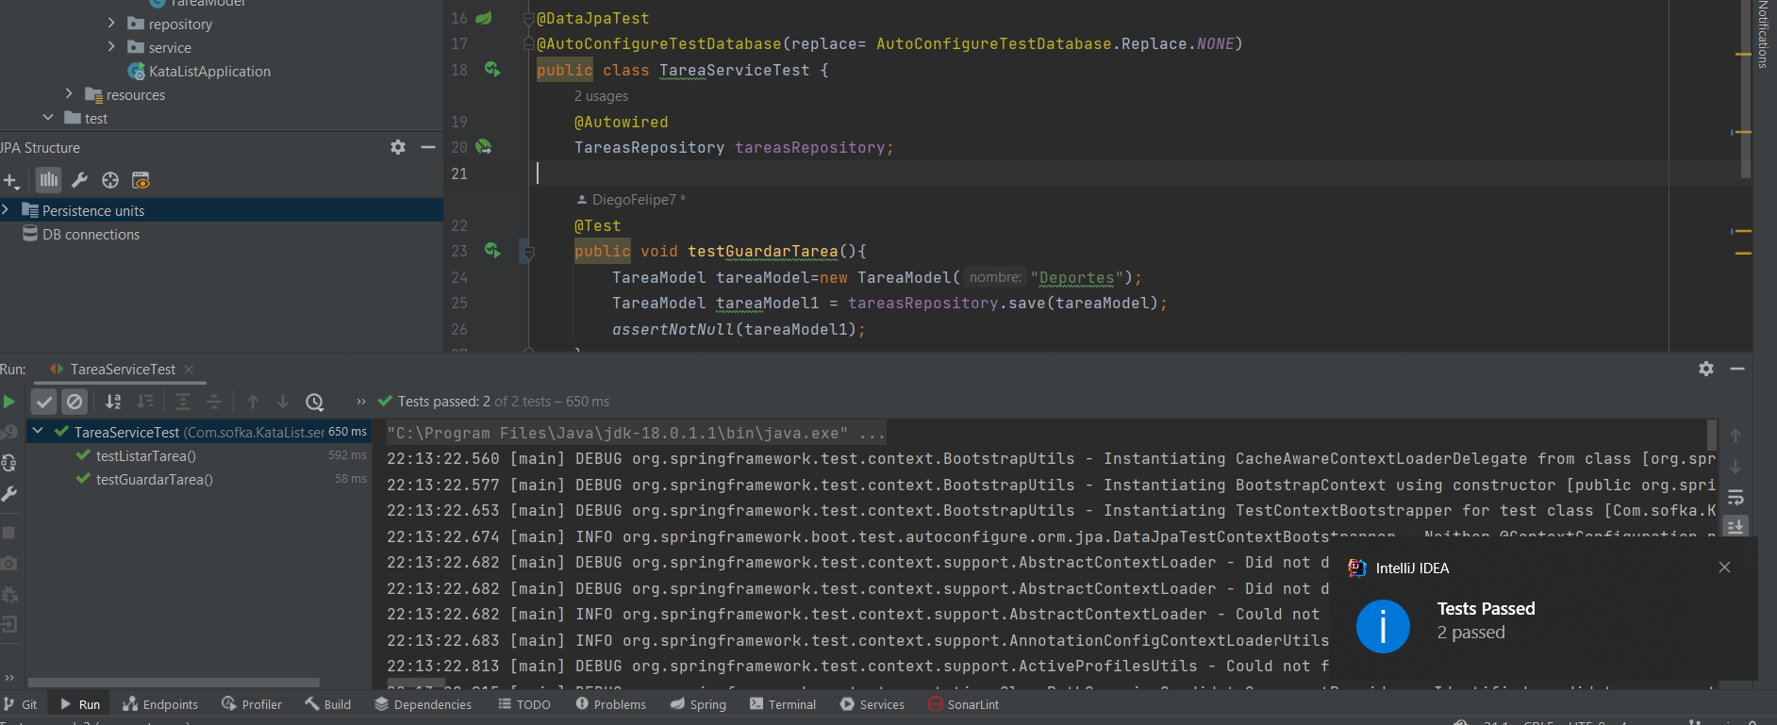Image resolution: width=1777 pixels, height=725 pixels.
Task: Select DB connections in JPA Structure
Action: tap(91, 235)
